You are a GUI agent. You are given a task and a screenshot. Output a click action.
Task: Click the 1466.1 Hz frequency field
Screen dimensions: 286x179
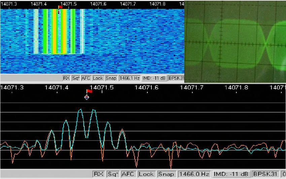tap(130, 78)
